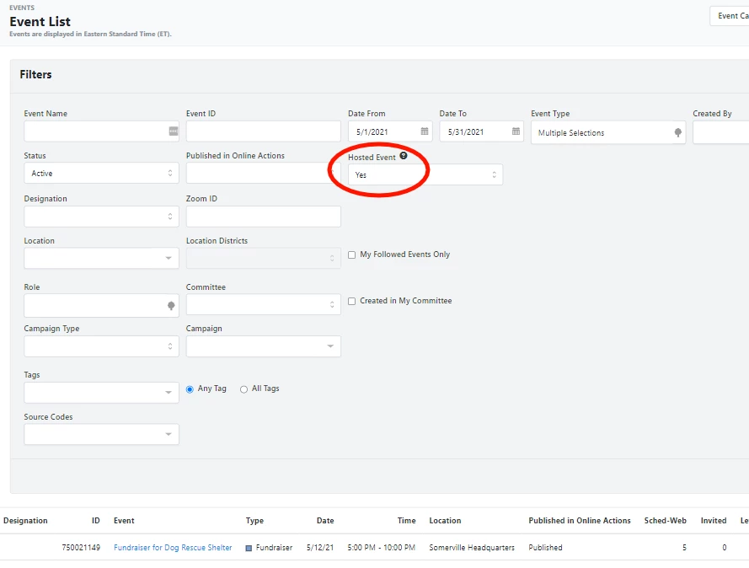This screenshot has height=568, width=749.
Task: Open the Fundraiser for Dog Rescue Shelter link
Action: click(173, 547)
